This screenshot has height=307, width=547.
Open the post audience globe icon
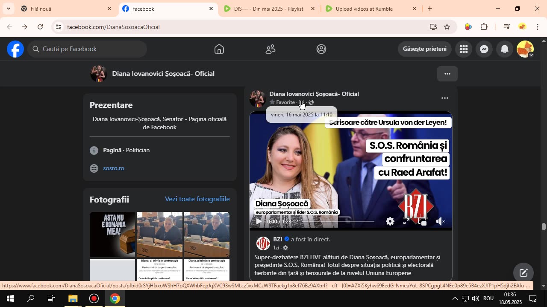tap(311, 102)
